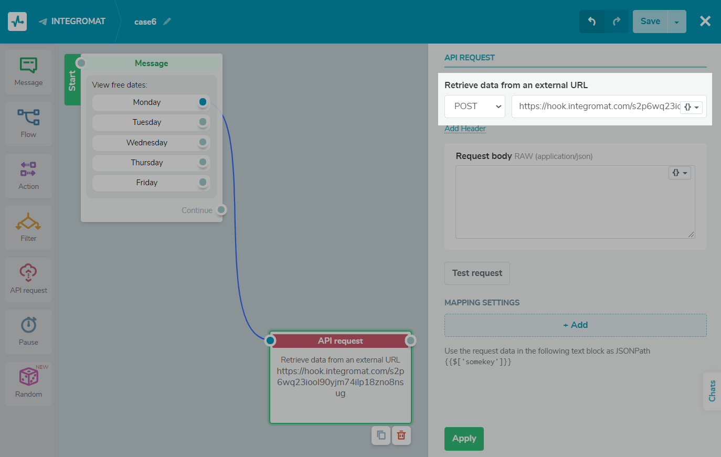
Task: Click the app logo pulse icon
Action: pos(17,22)
